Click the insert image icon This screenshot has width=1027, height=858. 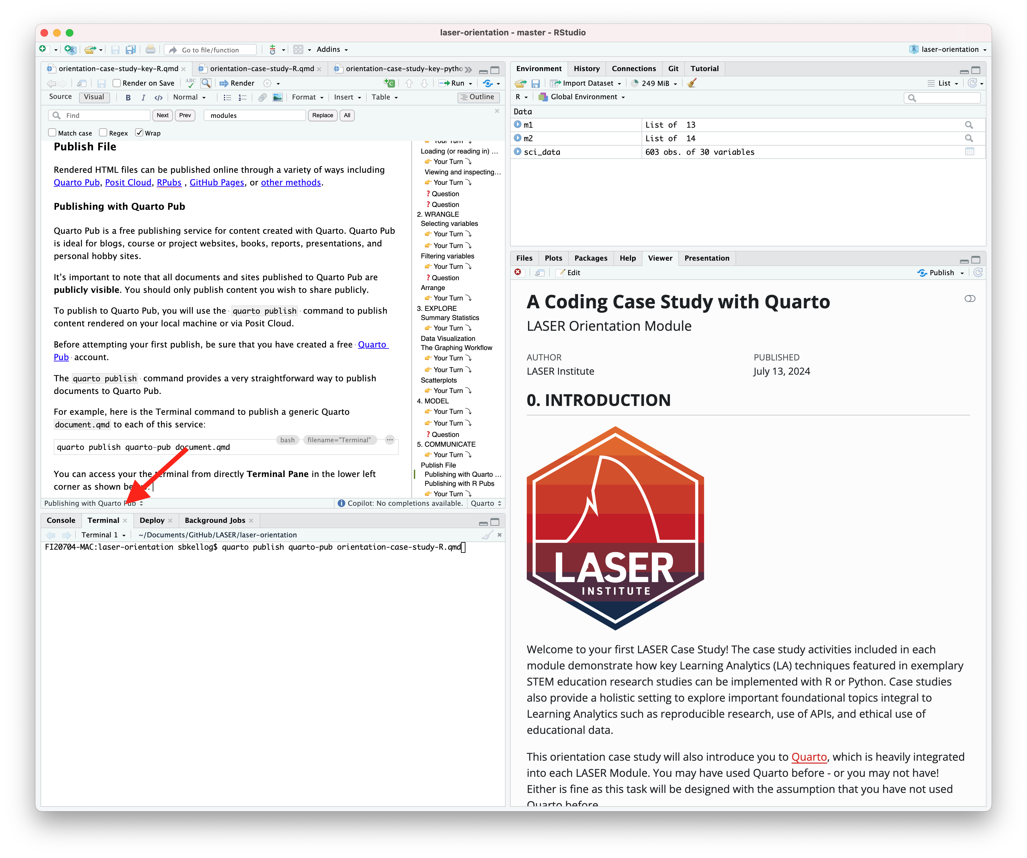tap(278, 98)
